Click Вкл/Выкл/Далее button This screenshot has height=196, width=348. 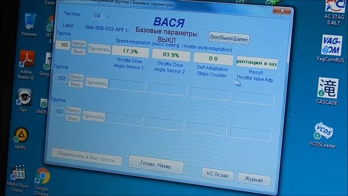coord(229,38)
